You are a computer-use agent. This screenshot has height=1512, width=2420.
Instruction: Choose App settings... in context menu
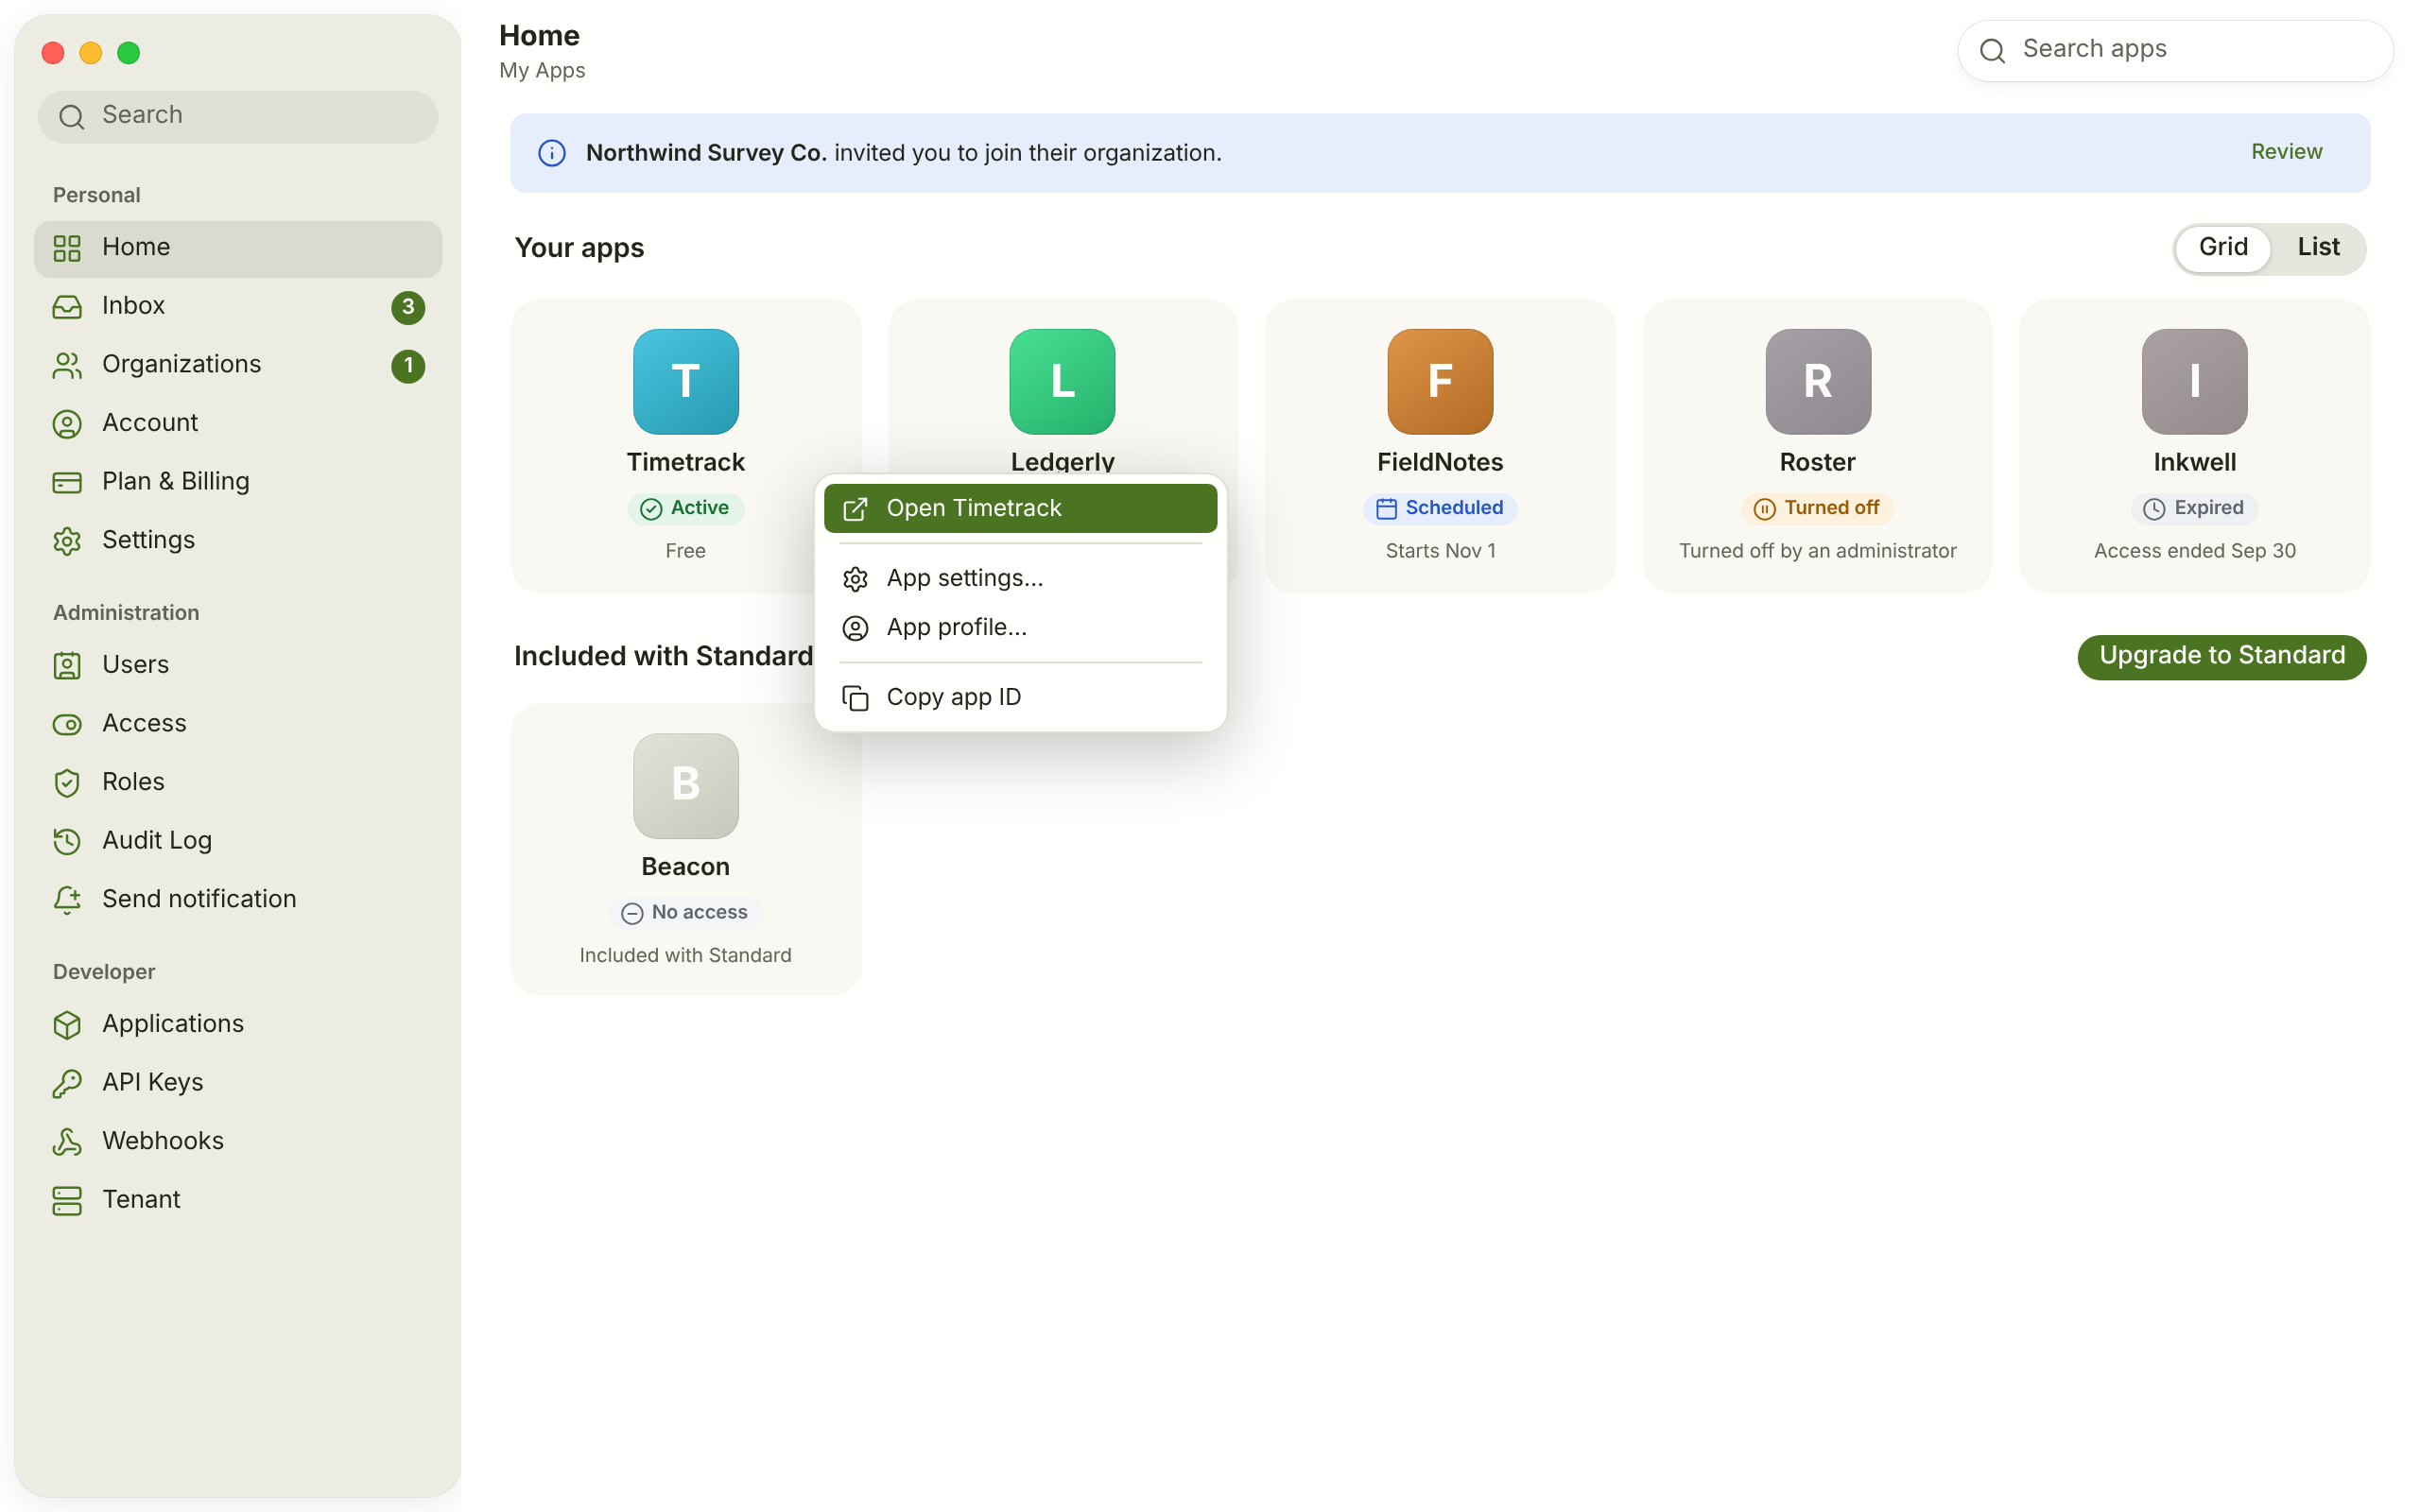[x=1020, y=579]
